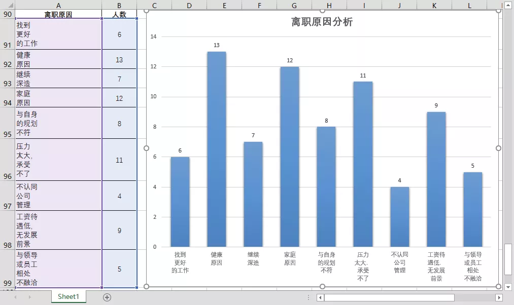Select cell 找到更好的工作
The width and height of the screenshot is (514, 305).
(58, 34)
